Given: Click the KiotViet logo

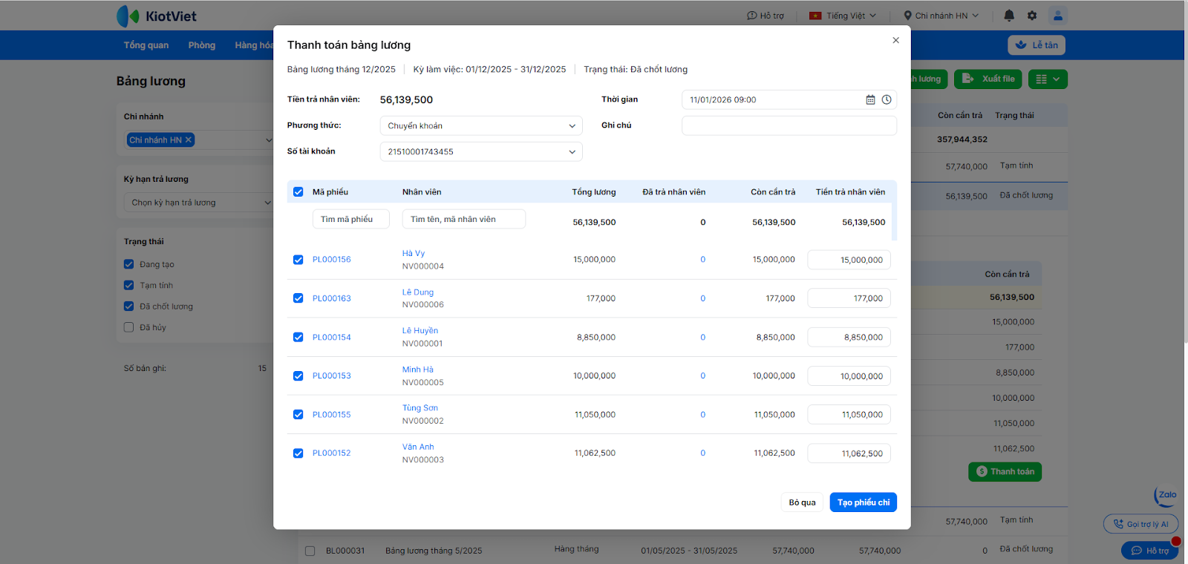Looking at the screenshot, I should pyautogui.click(x=157, y=16).
